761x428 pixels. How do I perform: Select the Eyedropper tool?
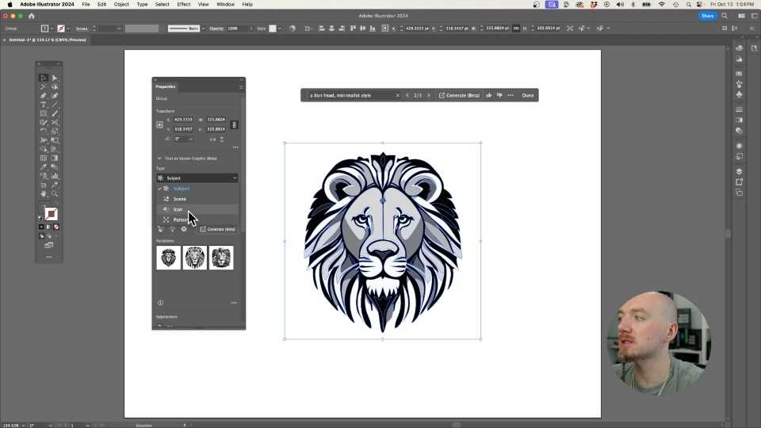click(43, 167)
